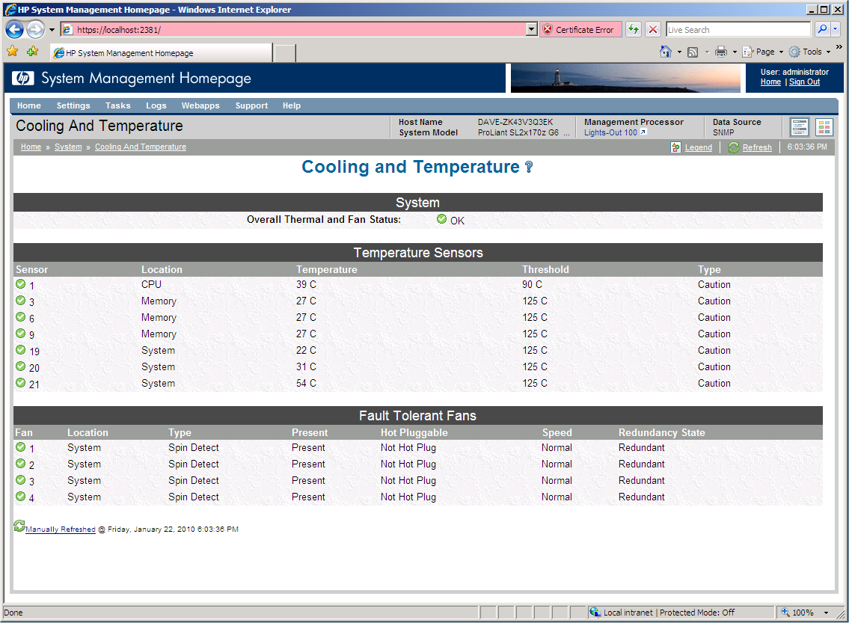Screen dimensions: 849x623
Task: Click the Certificate Error shield indicator
Action: [x=580, y=30]
